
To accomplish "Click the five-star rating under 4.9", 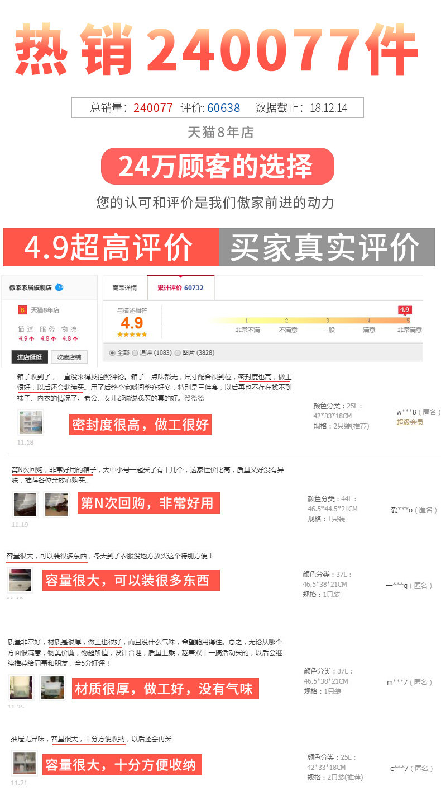I will click(x=132, y=335).
